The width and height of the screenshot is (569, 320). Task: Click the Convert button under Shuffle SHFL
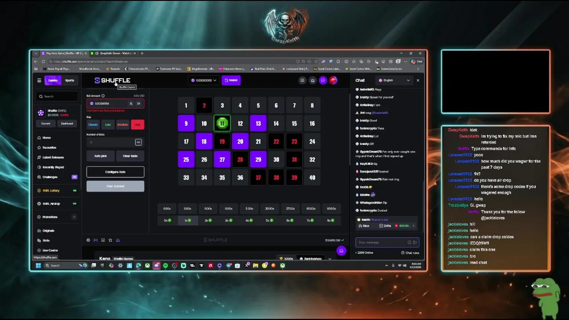[x=46, y=124]
